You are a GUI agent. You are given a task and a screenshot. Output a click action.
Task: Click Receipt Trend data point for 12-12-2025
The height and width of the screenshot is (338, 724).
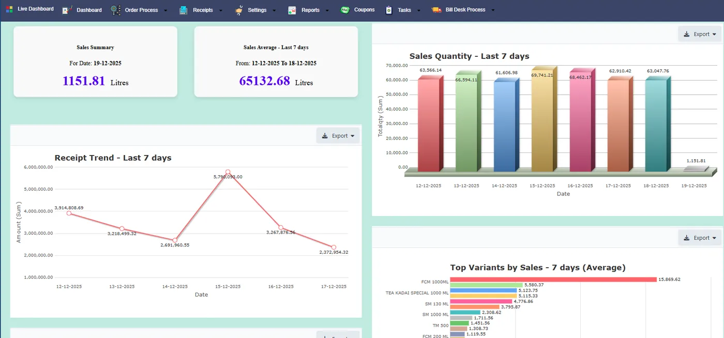(69, 213)
